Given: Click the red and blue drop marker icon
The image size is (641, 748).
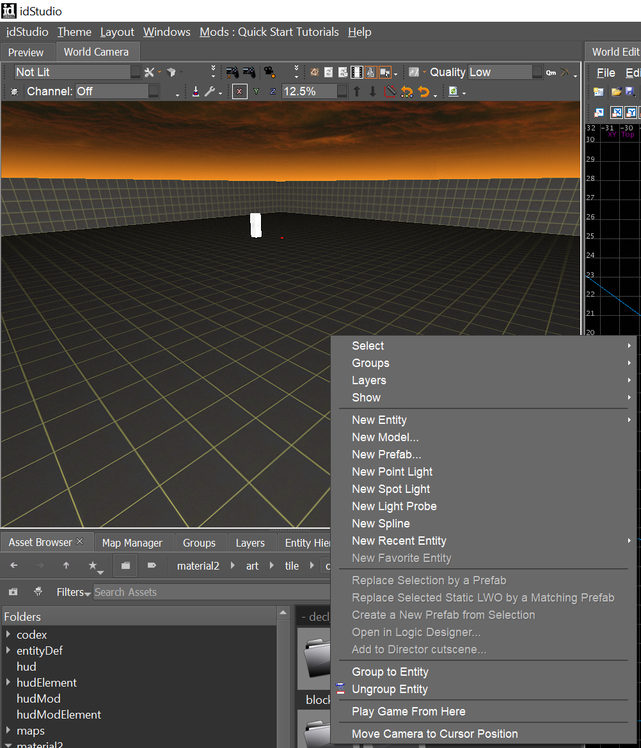Looking at the screenshot, I should pyautogui.click(x=196, y=91).
